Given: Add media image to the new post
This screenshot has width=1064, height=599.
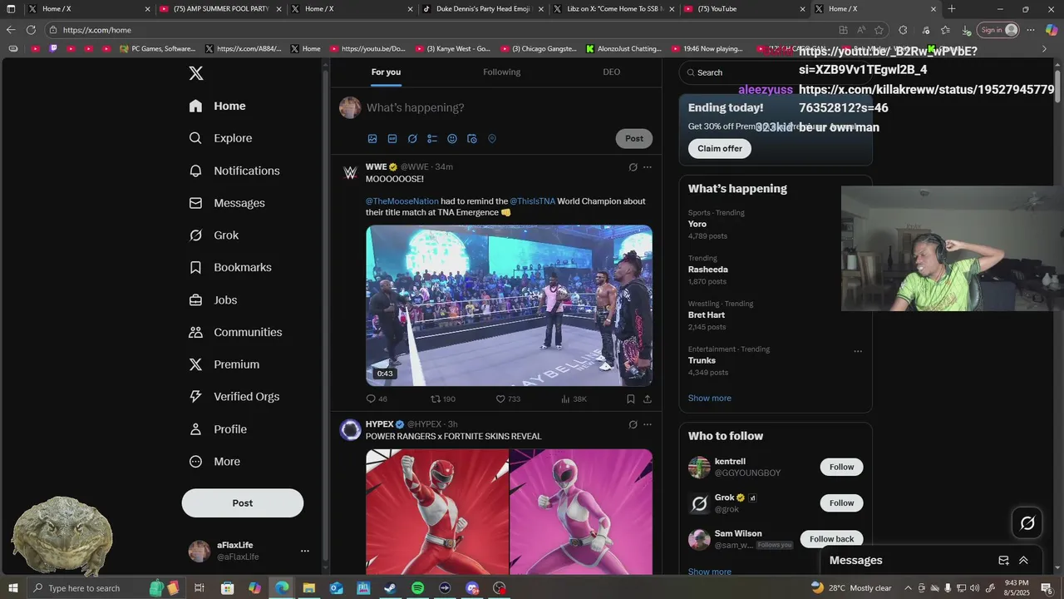Looking at the screenshot, I should point(372,139).
